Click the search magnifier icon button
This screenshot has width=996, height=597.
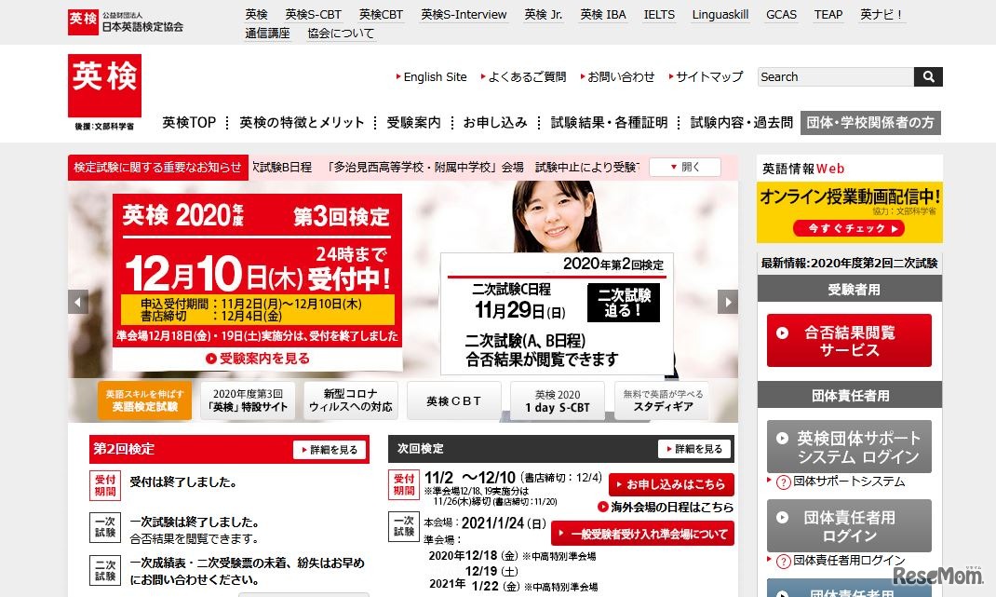pos(928,77)
